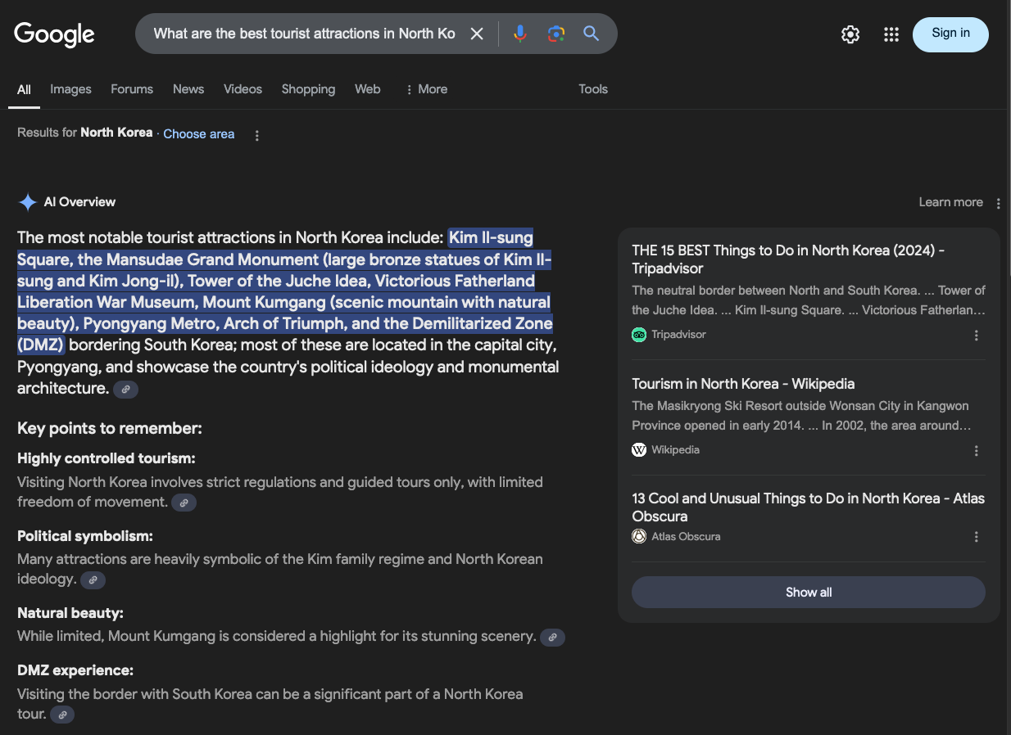
Task: Open source link icon after 'tour.'
Action: (x=62, y=715)
